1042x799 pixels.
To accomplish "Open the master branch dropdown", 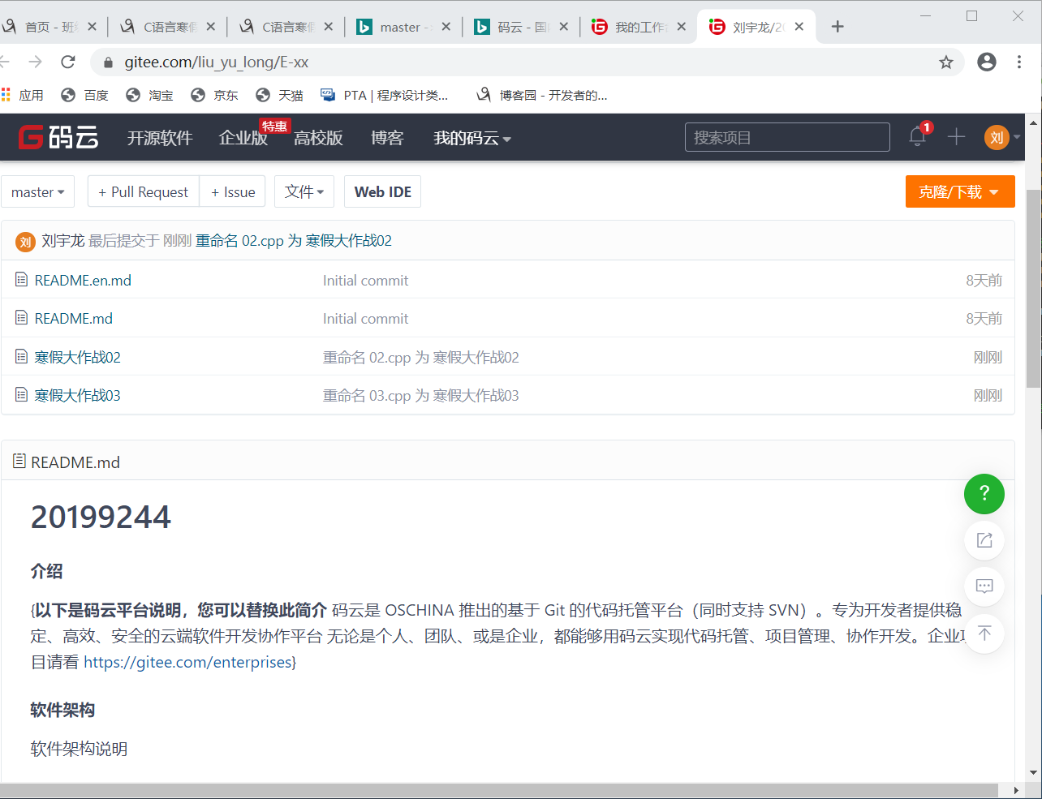I will tap(38, 191).
